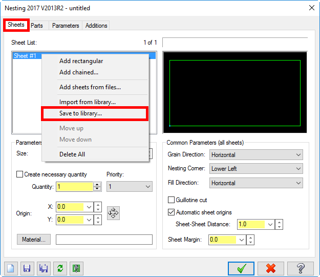Click the Material... button
320x277 pixels.
tap(34, 240)
